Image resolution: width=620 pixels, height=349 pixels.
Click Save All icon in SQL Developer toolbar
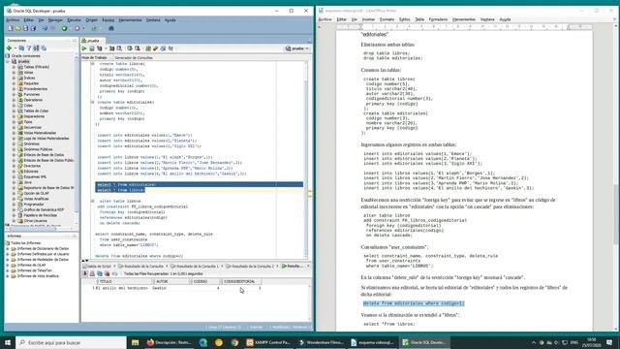pos(33,28)
